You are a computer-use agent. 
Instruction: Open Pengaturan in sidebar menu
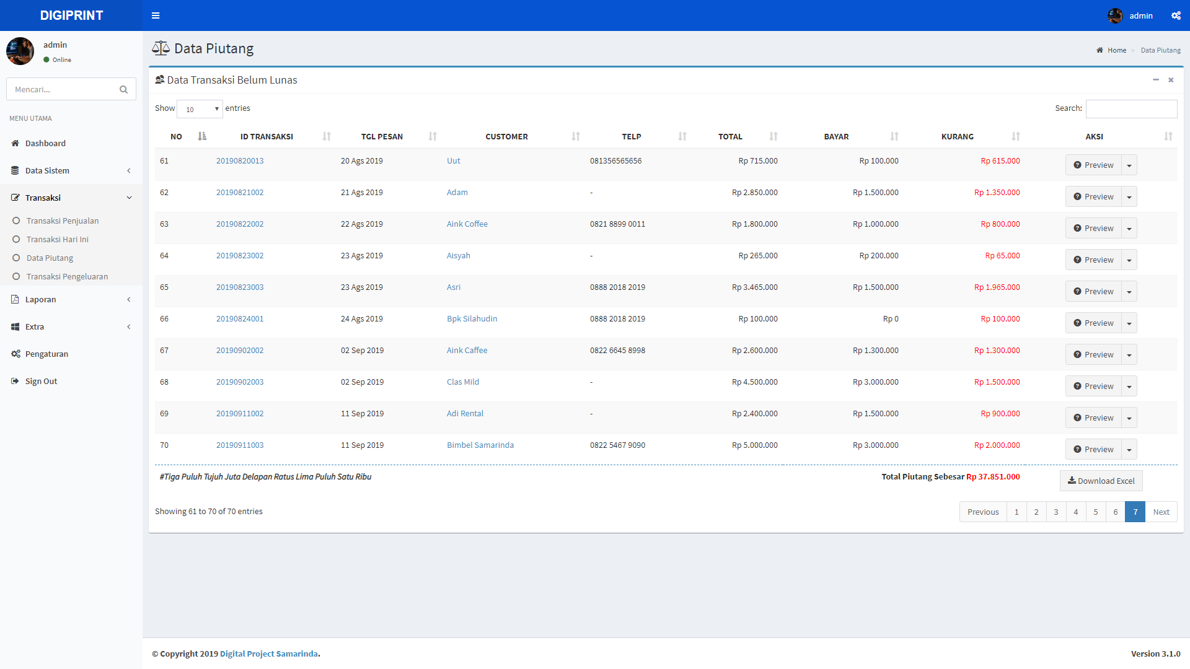point(46,354)
